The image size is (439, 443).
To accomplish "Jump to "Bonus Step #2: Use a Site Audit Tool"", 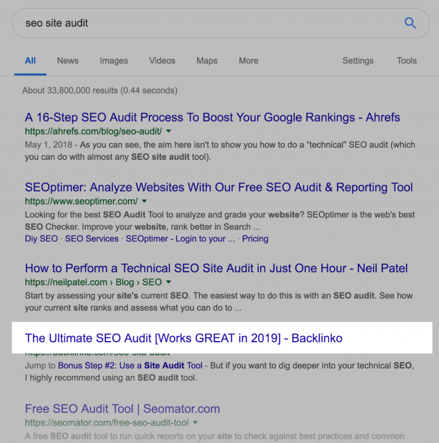I will click(130, 365).
